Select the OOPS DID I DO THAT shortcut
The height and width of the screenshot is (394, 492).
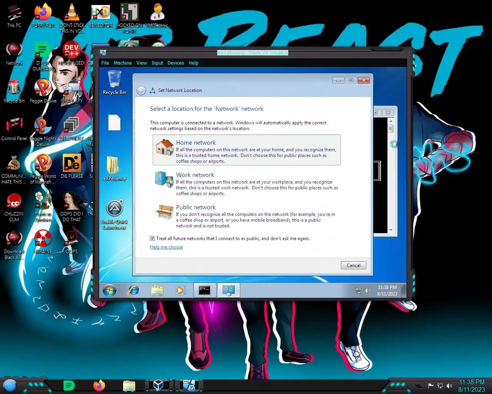72,207
